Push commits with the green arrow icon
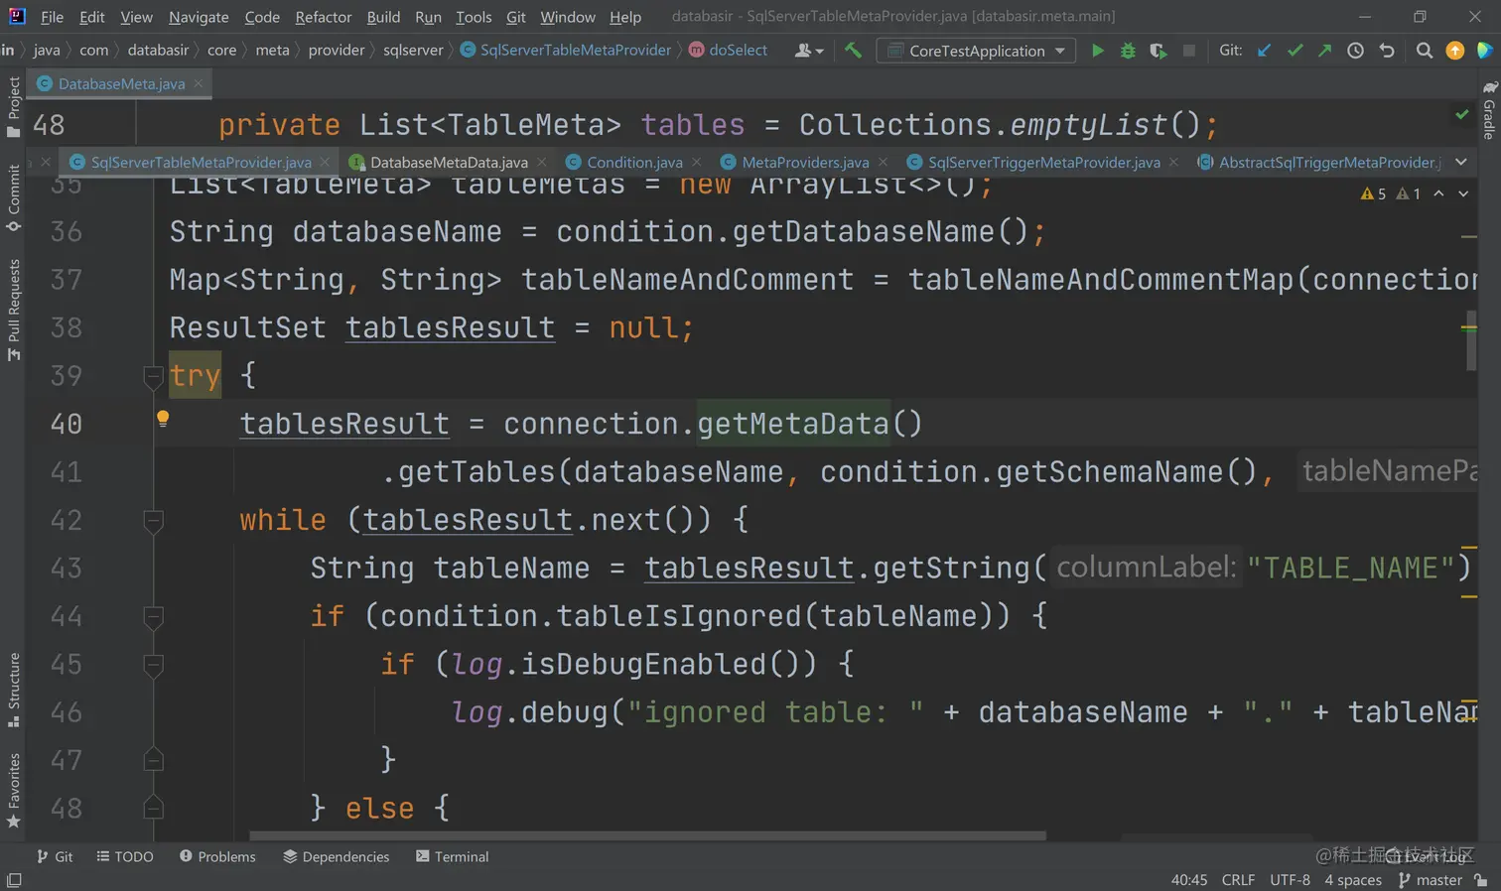1501x891 pixels. 1324,51
